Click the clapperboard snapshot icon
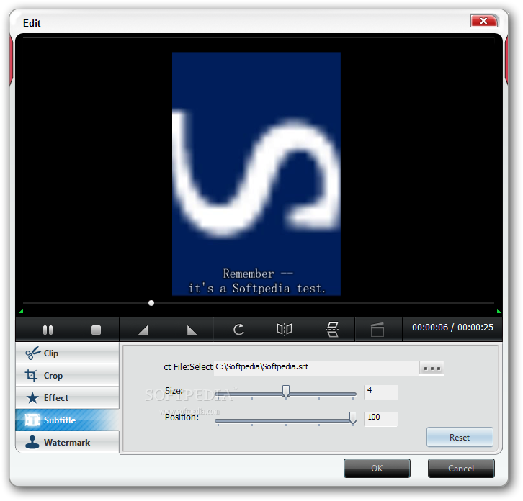Viewport: 523px width, 501px height. 377,330
